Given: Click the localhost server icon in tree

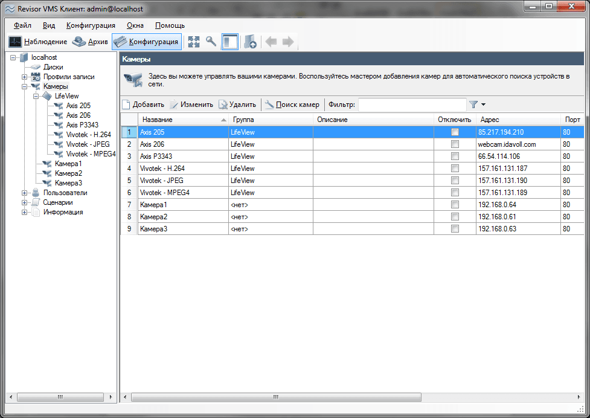Looking at the screenshot, I should [24, 57].
